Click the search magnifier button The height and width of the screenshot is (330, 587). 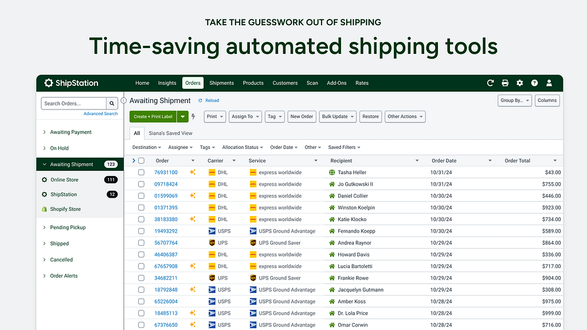coord(112,103)
